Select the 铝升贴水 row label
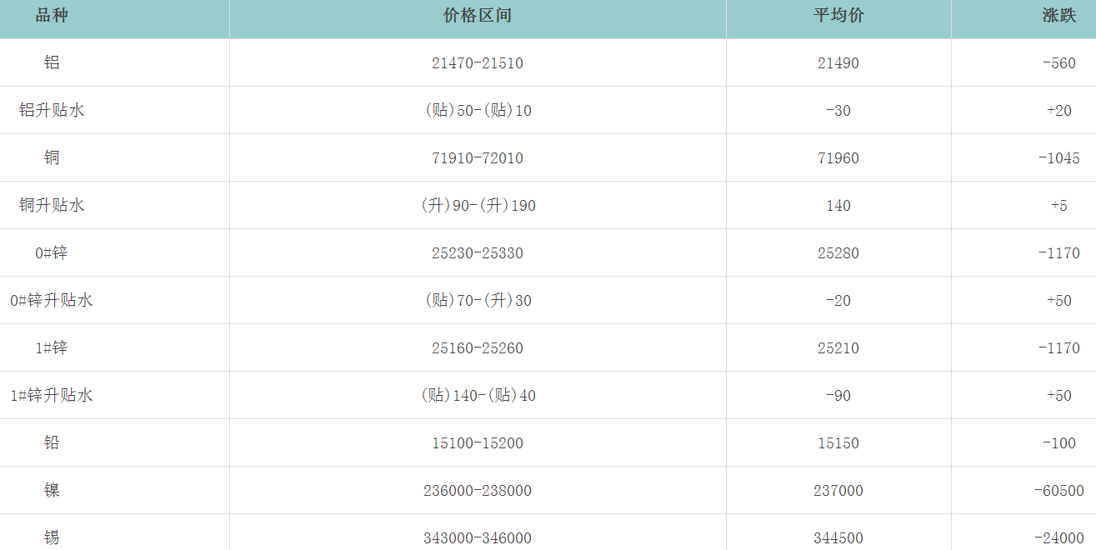The image size is (1096, 550). point(52,110)
